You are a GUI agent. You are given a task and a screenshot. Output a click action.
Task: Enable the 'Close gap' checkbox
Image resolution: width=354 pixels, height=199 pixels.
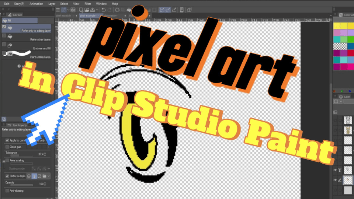coord(7,147)
